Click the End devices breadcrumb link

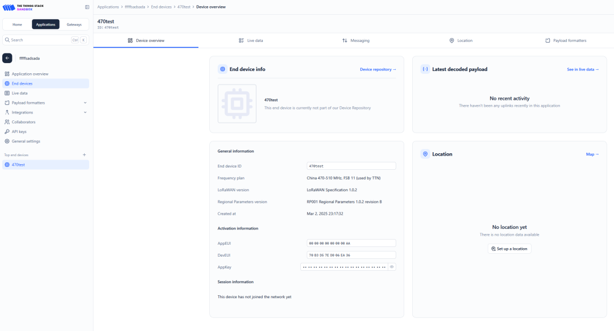(161, 7)
